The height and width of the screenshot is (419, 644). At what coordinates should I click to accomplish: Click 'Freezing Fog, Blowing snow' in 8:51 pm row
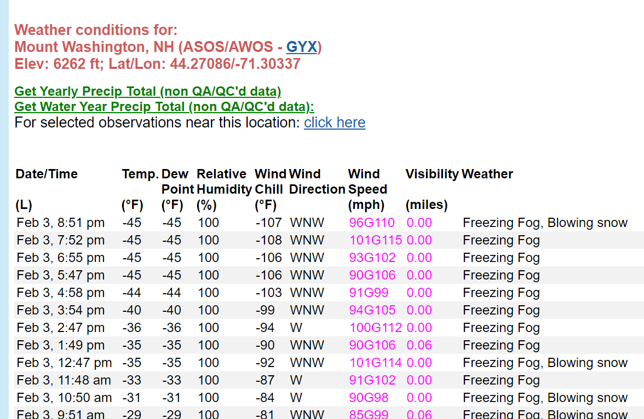[x=545, y=223]
